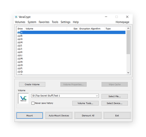Close the VeraCrypt window
Viewport: 146px width, 137px height.
127,17
